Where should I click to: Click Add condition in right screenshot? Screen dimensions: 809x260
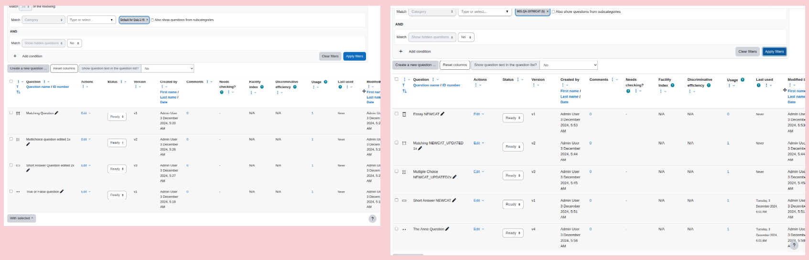pyautogui.click(x=420, y=52)
